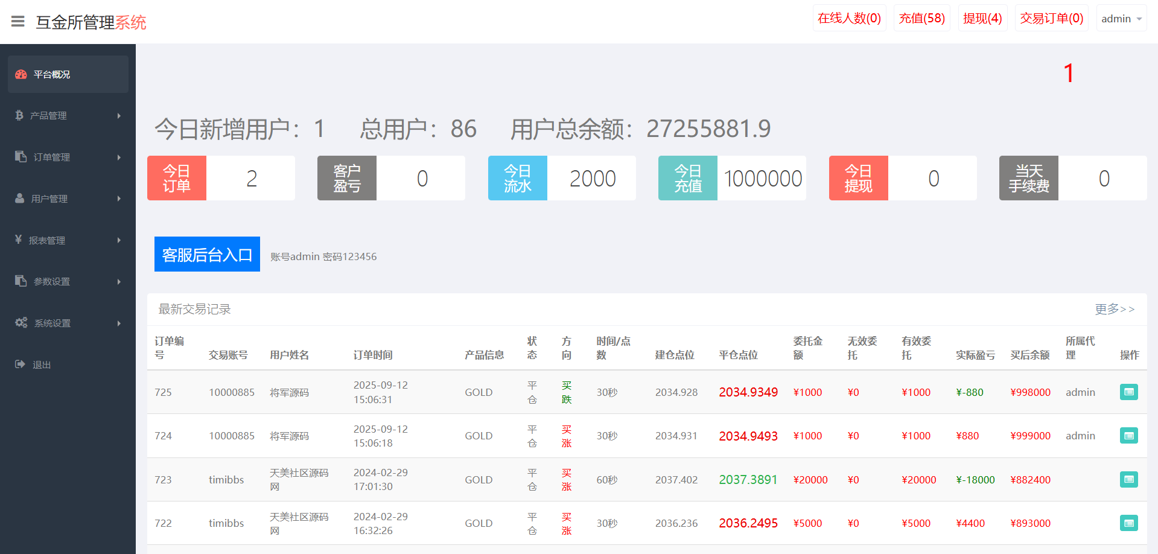Click the gears icon for 系统设置
The image size is (1158, 554).
coord(21,323)
